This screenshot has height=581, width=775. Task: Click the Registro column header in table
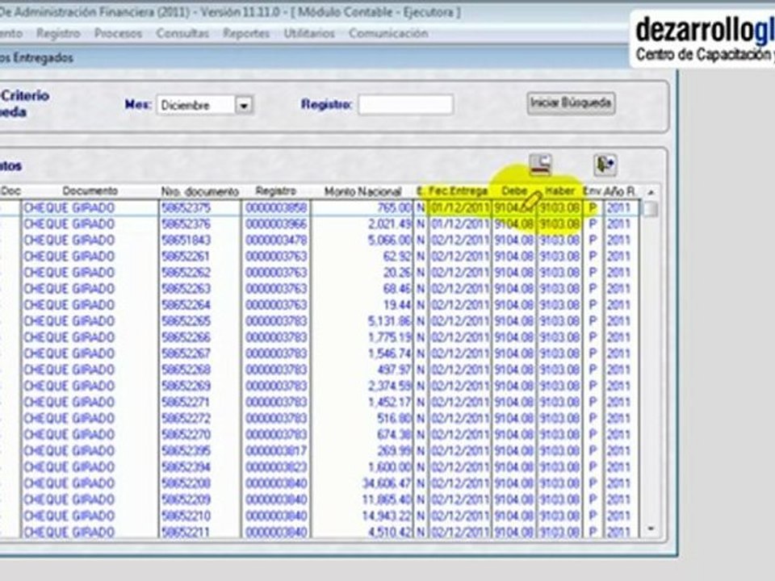pyautogui.click(x=276, y=191)
